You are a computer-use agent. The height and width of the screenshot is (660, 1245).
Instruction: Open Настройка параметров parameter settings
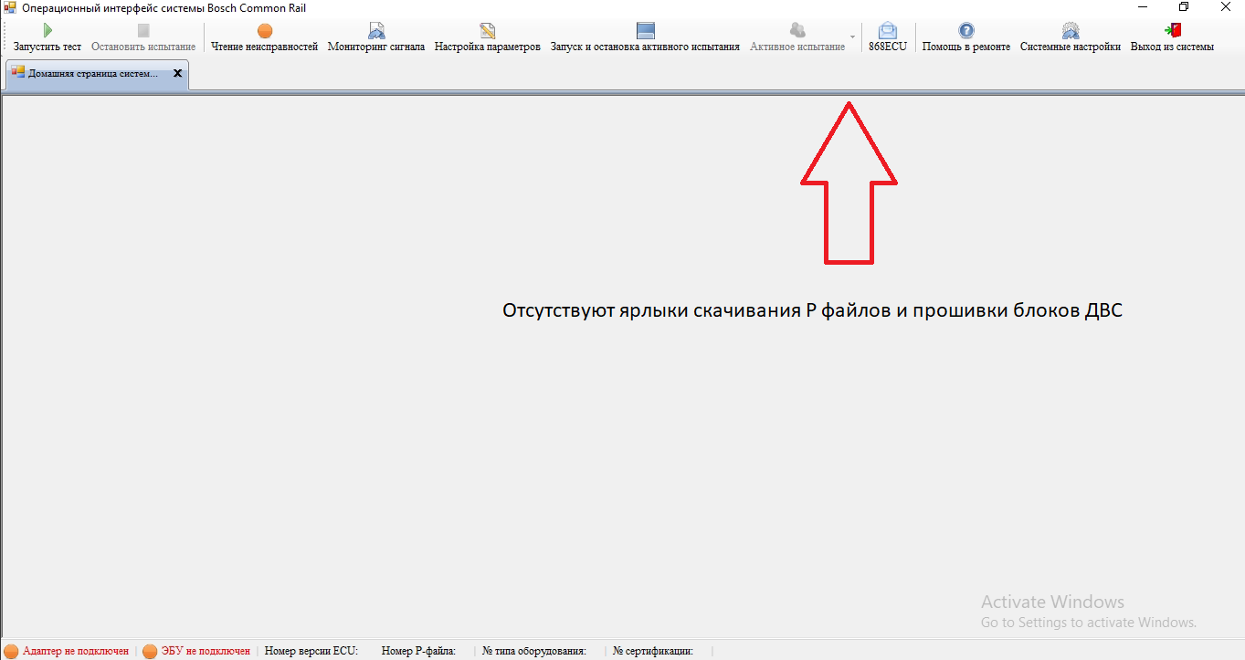pyautogui.click(x=488, y=37)
